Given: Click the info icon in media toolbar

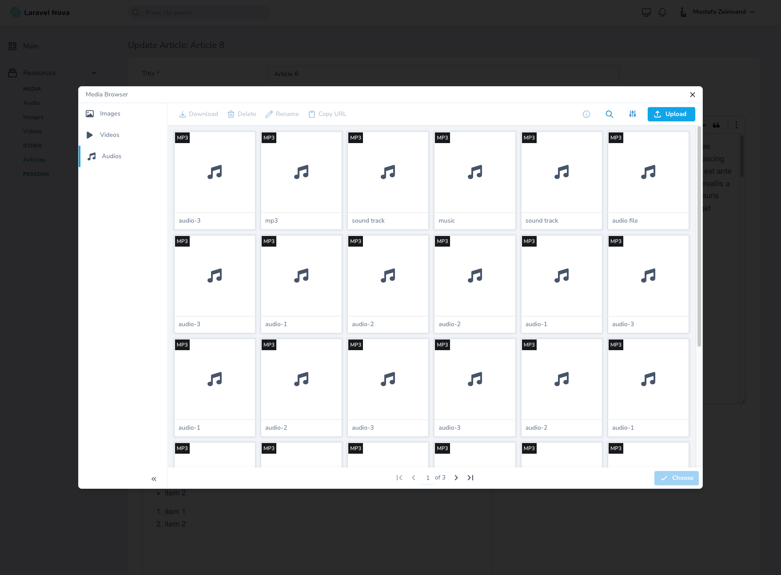Looking at the screenshot, I should click(x=586, y=114).
